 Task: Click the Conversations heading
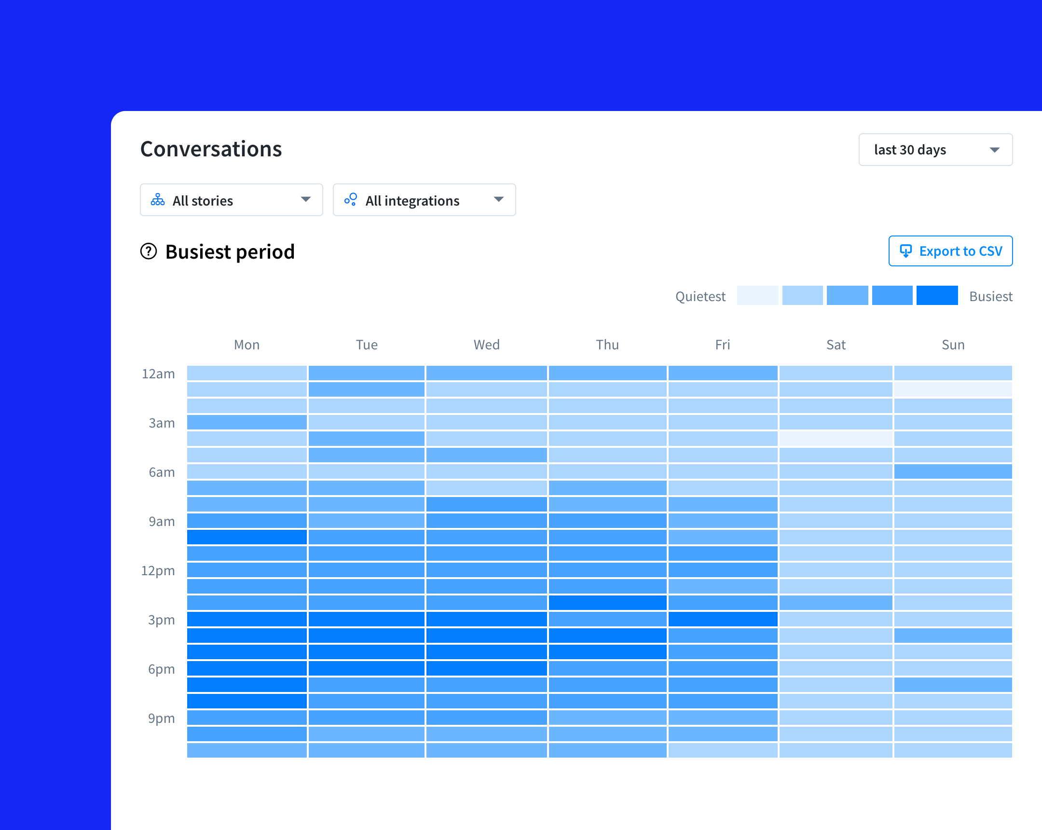211,149
